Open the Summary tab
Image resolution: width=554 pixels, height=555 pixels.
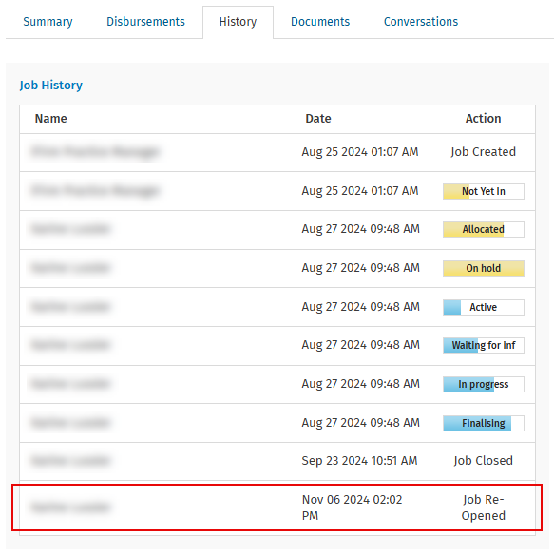pos(48,22)
